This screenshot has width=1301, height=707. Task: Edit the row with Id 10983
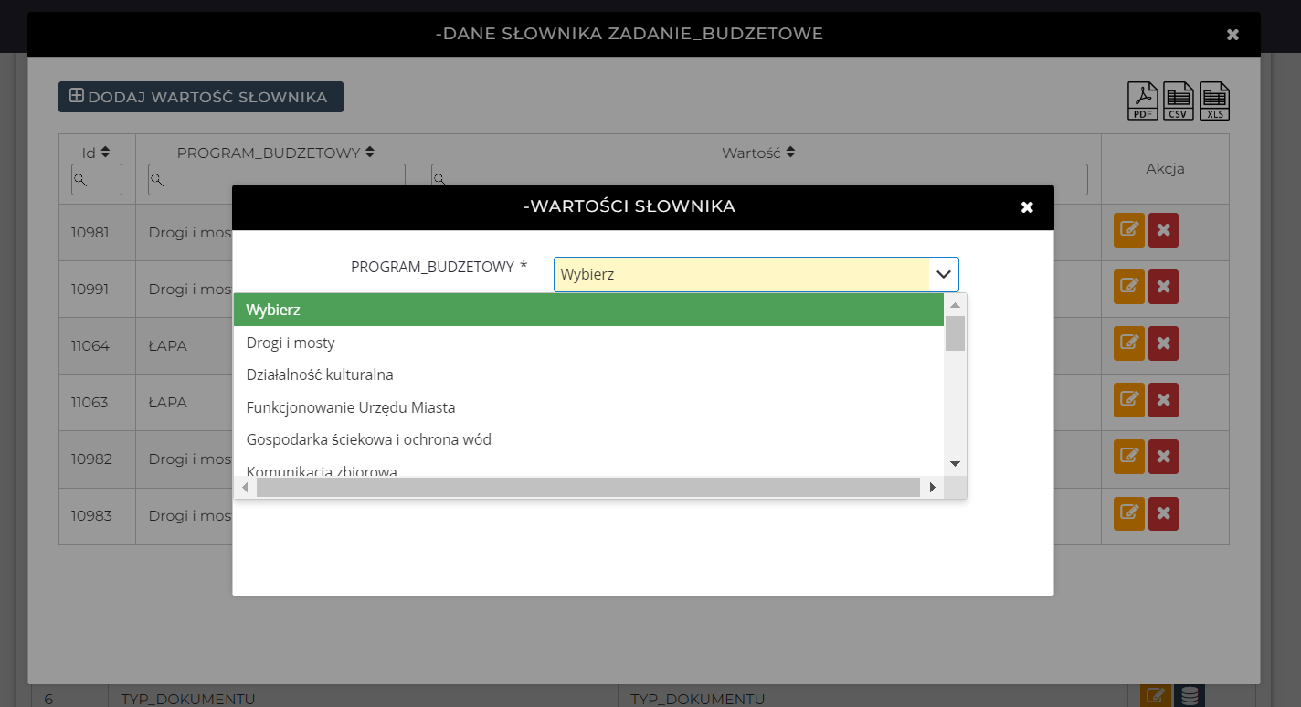click(1128, 513)
